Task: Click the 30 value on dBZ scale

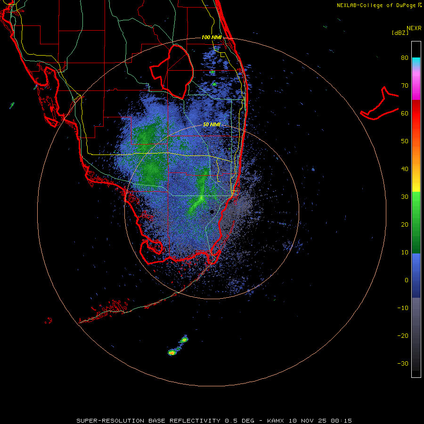Action: [405, 196]
